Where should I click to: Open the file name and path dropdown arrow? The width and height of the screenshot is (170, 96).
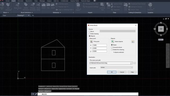[132, 63]
